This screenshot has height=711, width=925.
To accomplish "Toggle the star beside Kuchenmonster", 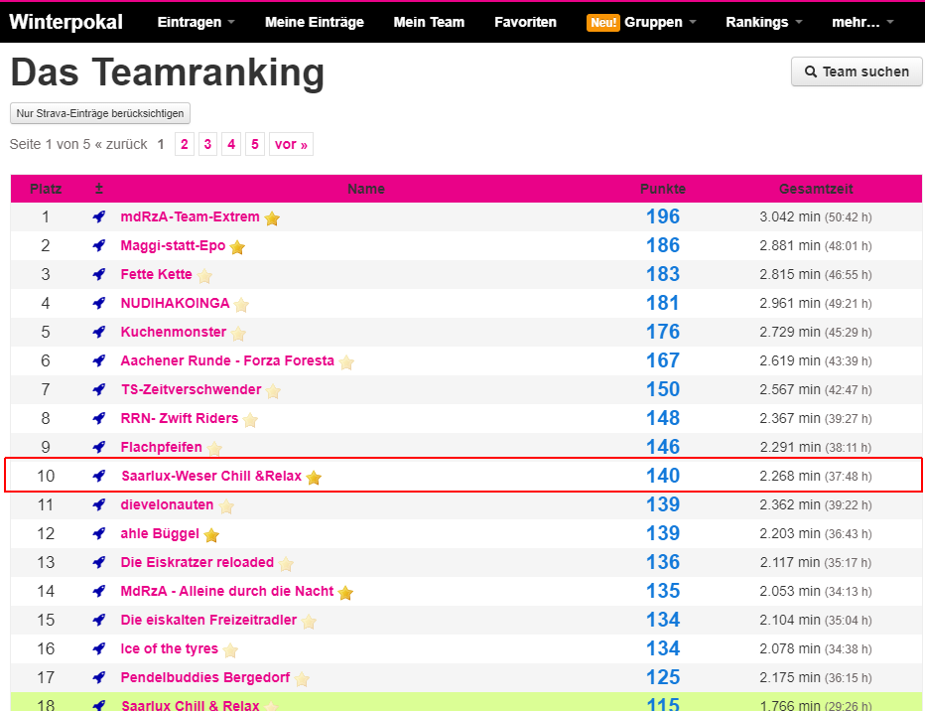I will [238, 334].
